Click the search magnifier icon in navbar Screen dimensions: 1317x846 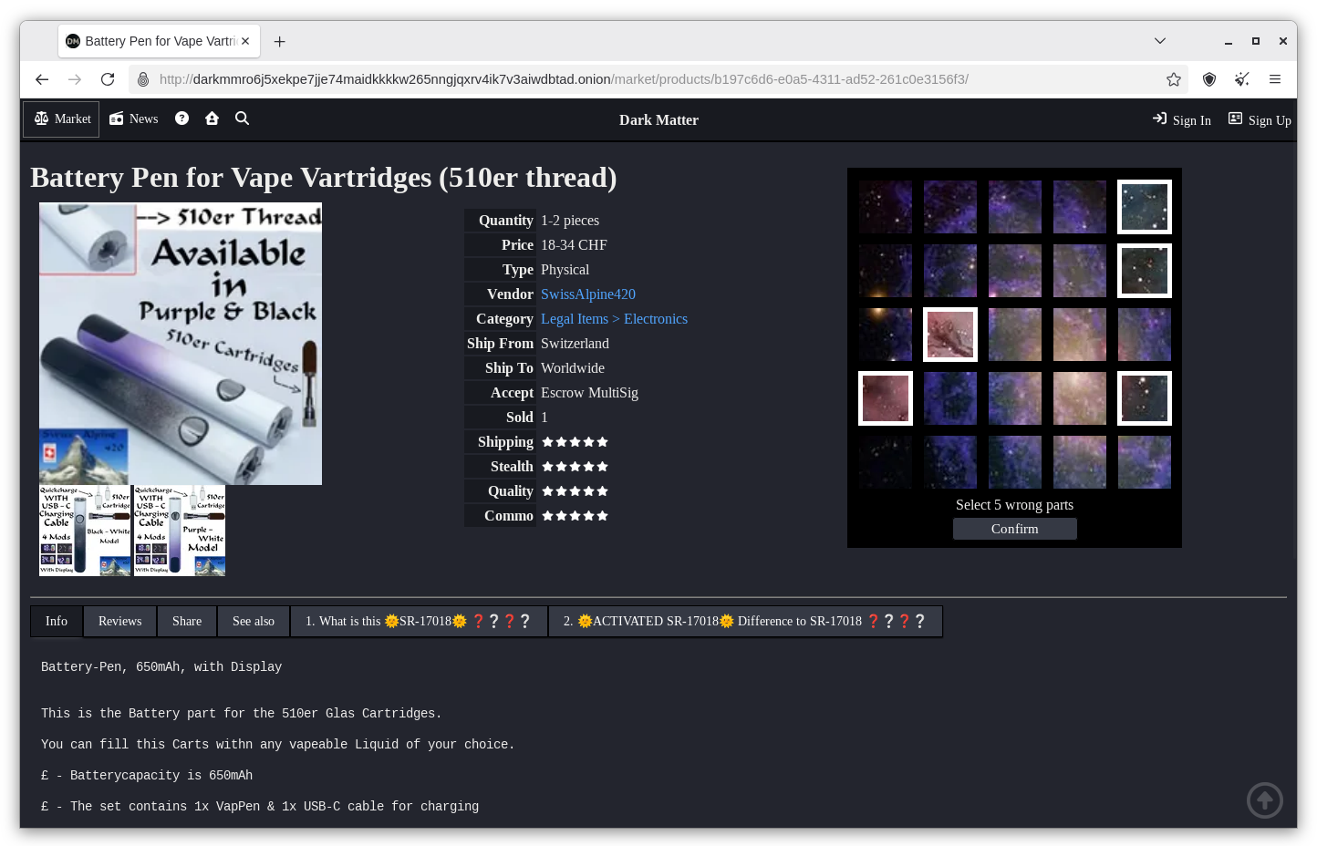(242, 119)
